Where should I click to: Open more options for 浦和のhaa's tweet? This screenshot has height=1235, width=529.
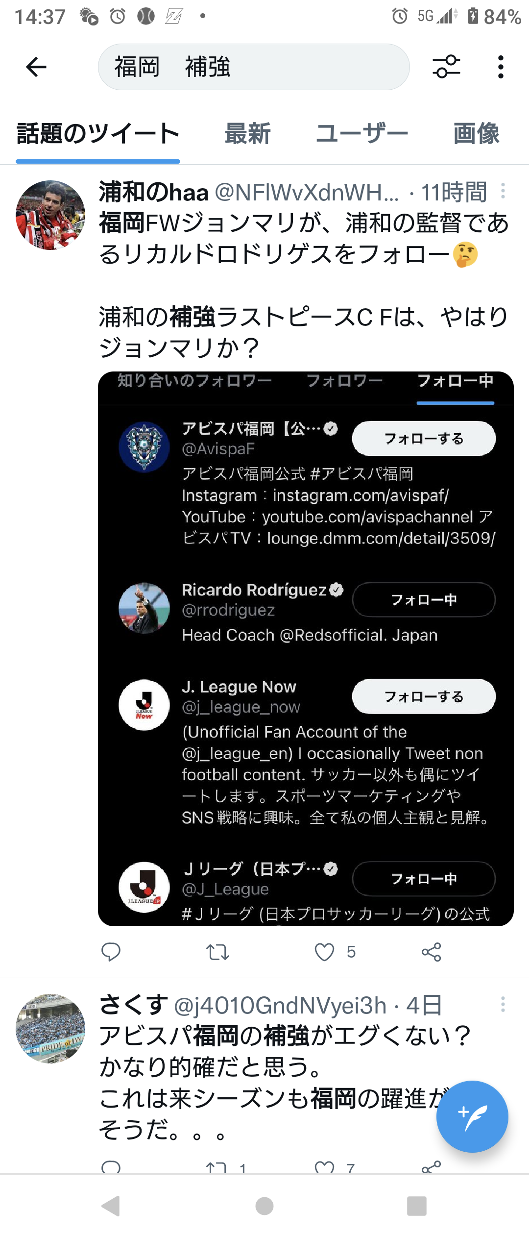[503, 191]
